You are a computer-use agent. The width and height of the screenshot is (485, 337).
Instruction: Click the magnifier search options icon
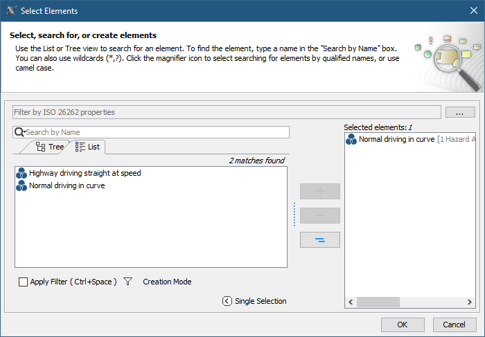19,132
